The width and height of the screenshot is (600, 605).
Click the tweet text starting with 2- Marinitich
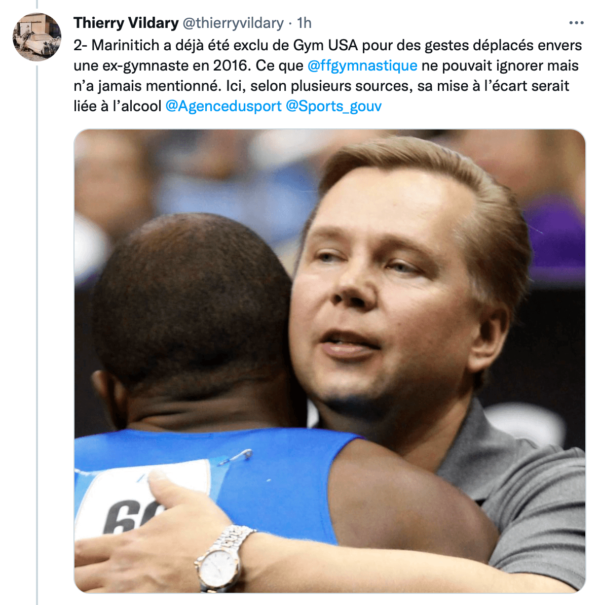click(x=327, y=76)
